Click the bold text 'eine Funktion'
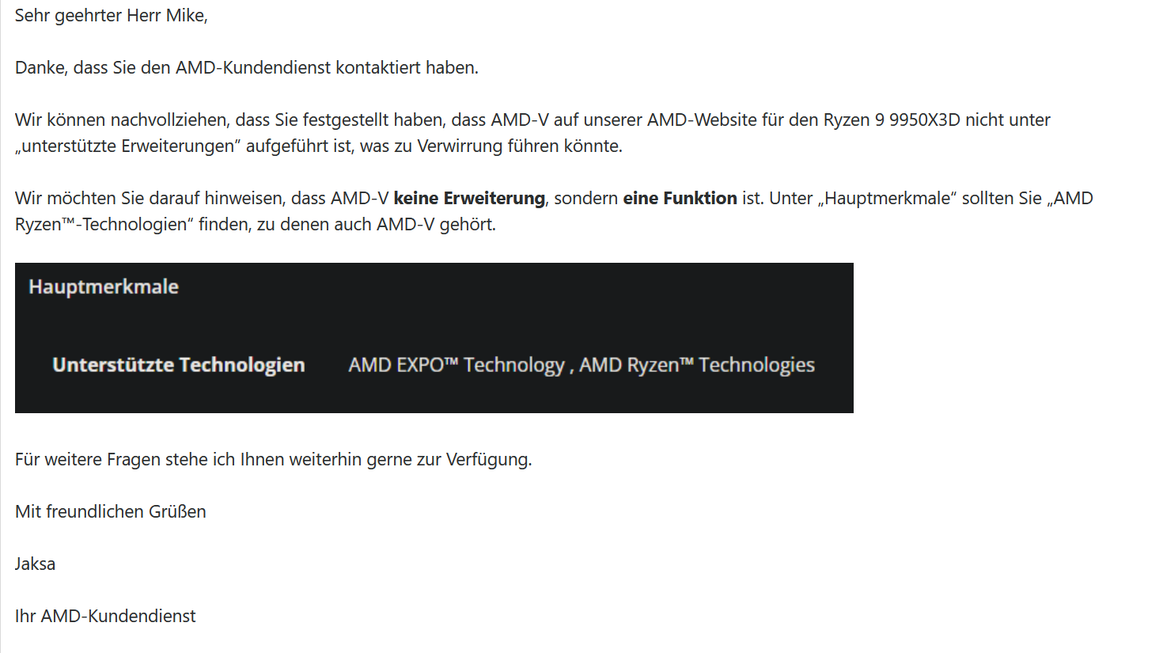1163x653 pixels. (680, 199)
